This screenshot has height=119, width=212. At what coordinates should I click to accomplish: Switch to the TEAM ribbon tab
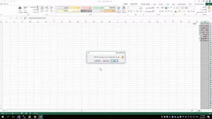pos(126,4)
